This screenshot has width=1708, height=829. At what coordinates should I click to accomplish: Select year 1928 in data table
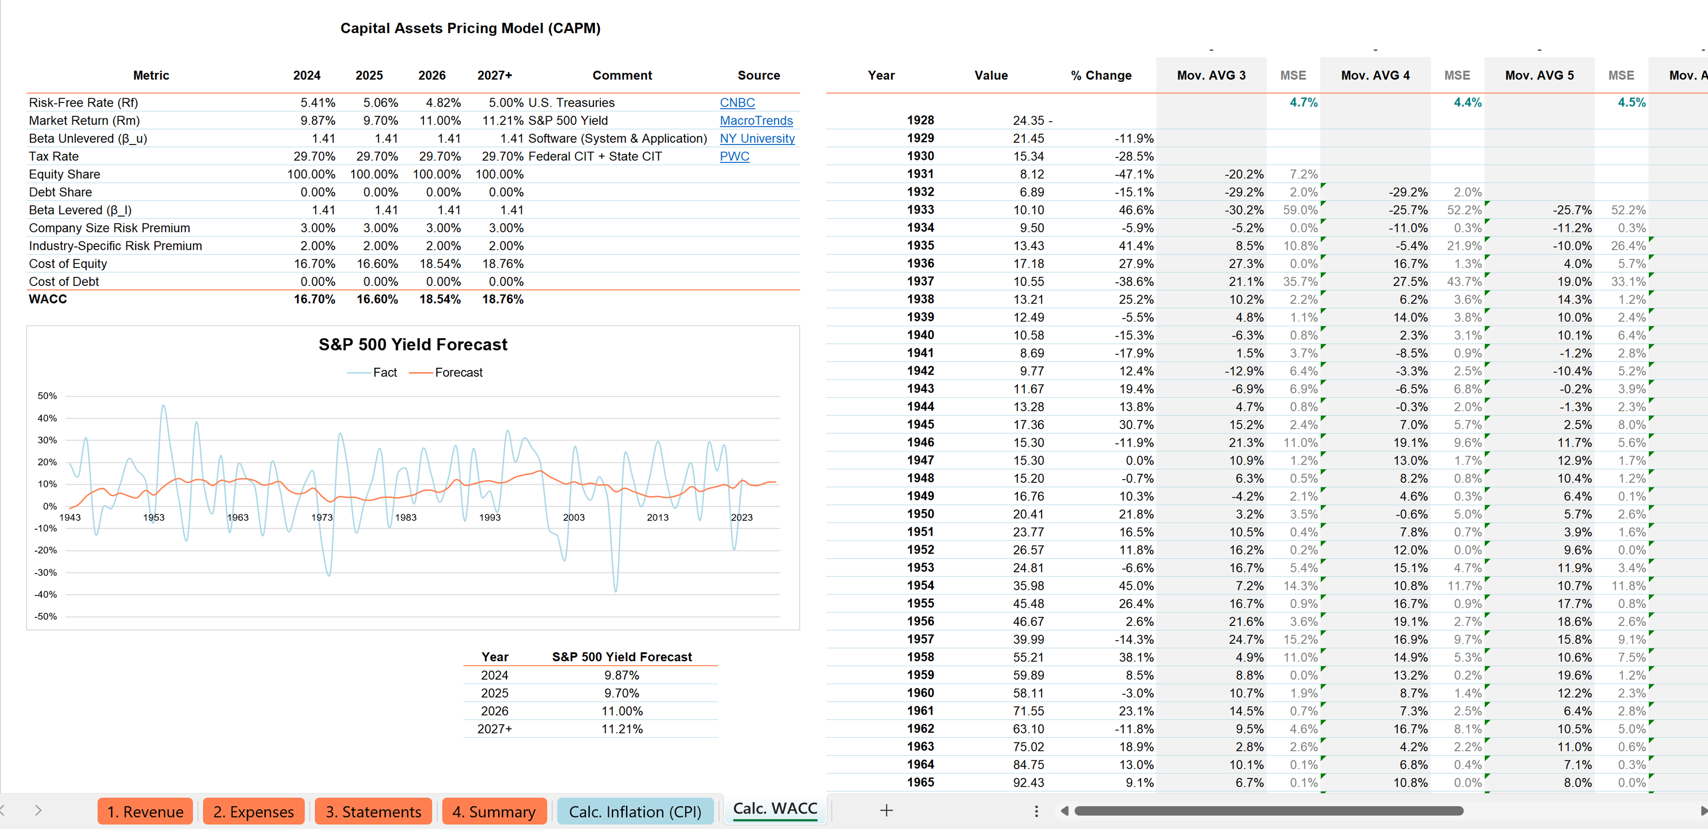[x=920, y=121]
